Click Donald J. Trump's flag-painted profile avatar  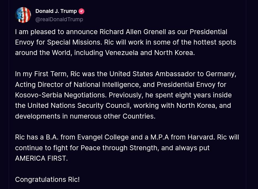23,15
